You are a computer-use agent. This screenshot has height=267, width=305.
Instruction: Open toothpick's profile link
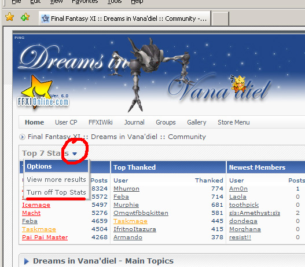pos(244,205)
